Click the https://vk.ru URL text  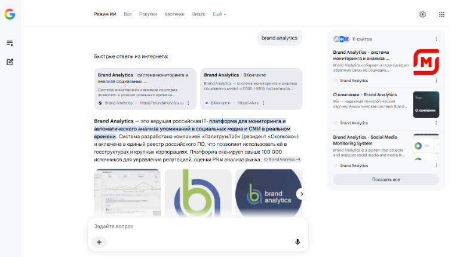248,103
